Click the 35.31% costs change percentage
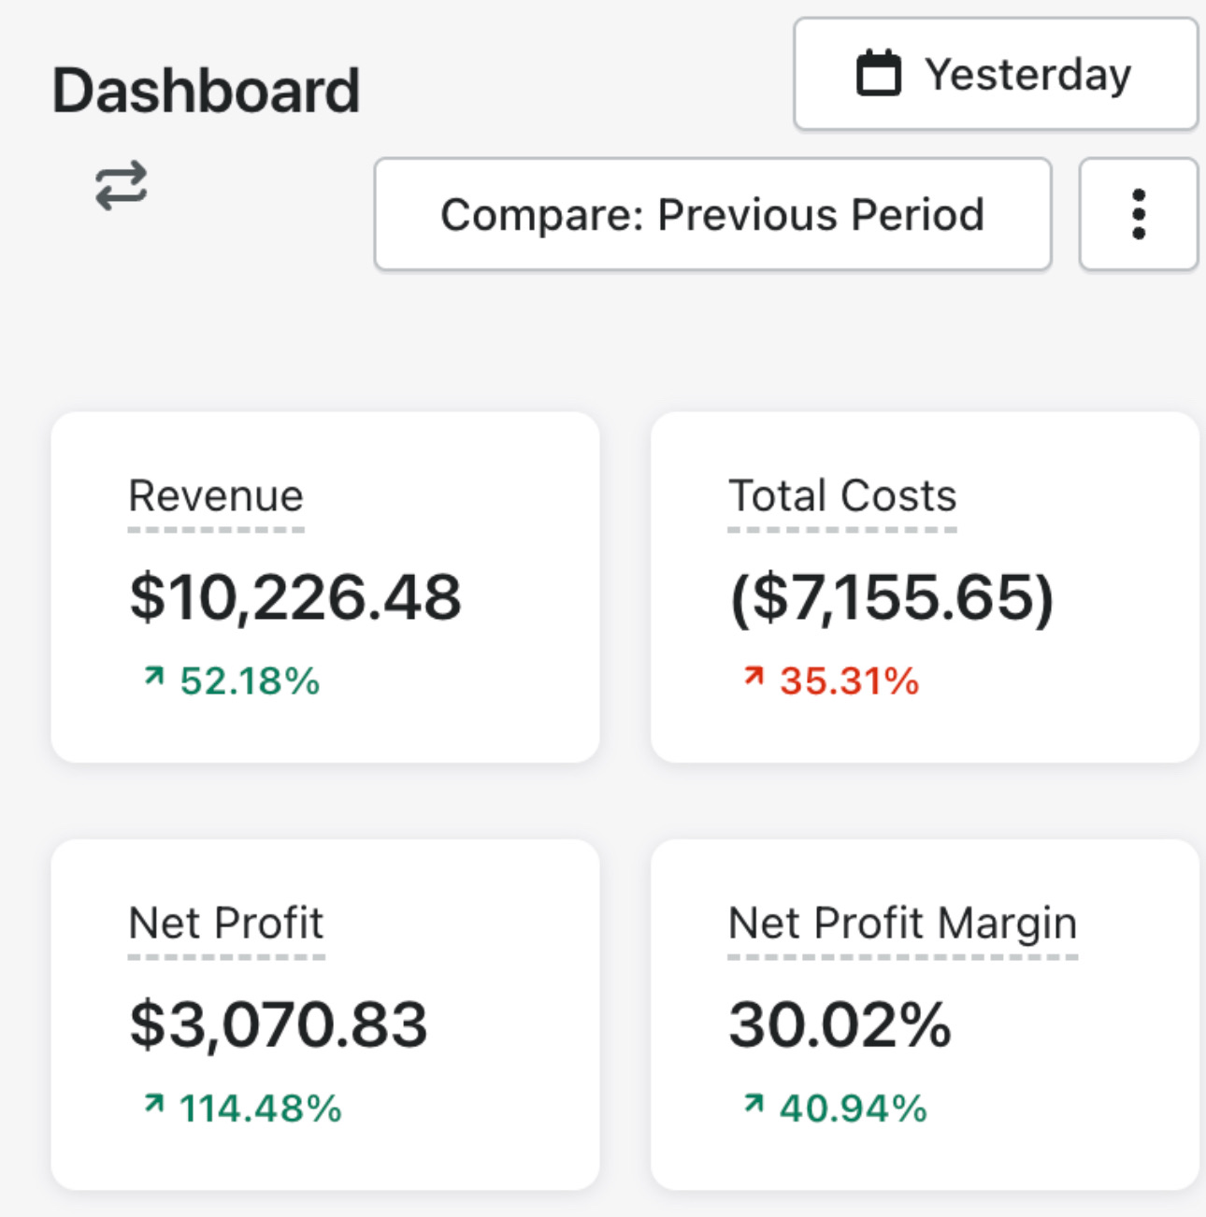This screenshot has width=1206, height=1217. coord(850,680)
